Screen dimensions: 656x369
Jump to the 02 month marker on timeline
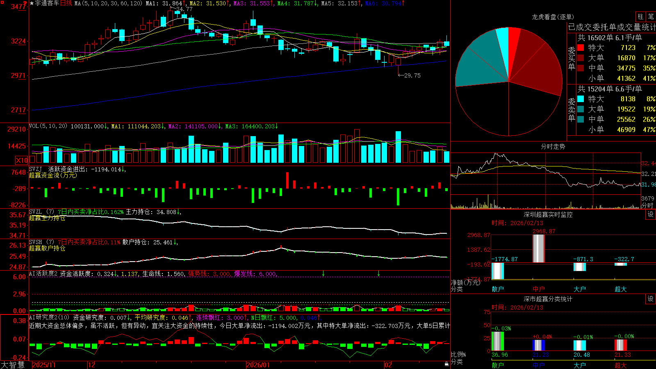388,365
